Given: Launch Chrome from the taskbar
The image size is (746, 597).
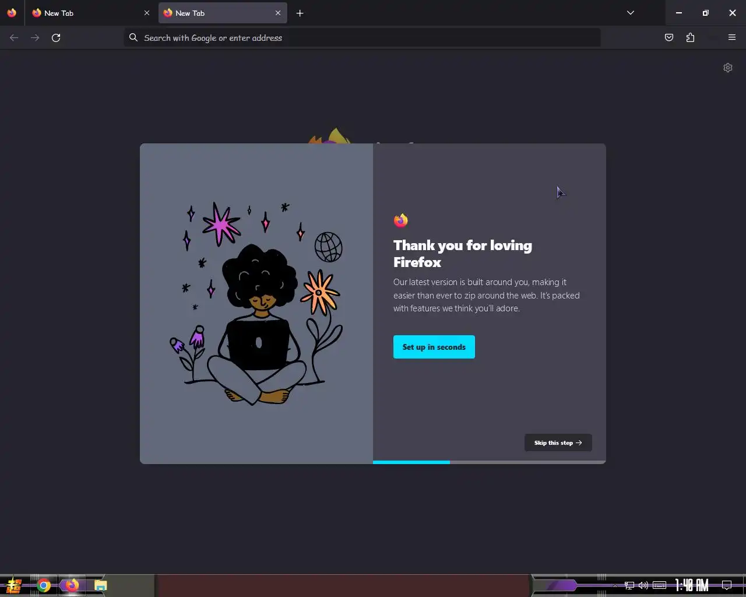Looking at the screenshot, I should [44, 585].
